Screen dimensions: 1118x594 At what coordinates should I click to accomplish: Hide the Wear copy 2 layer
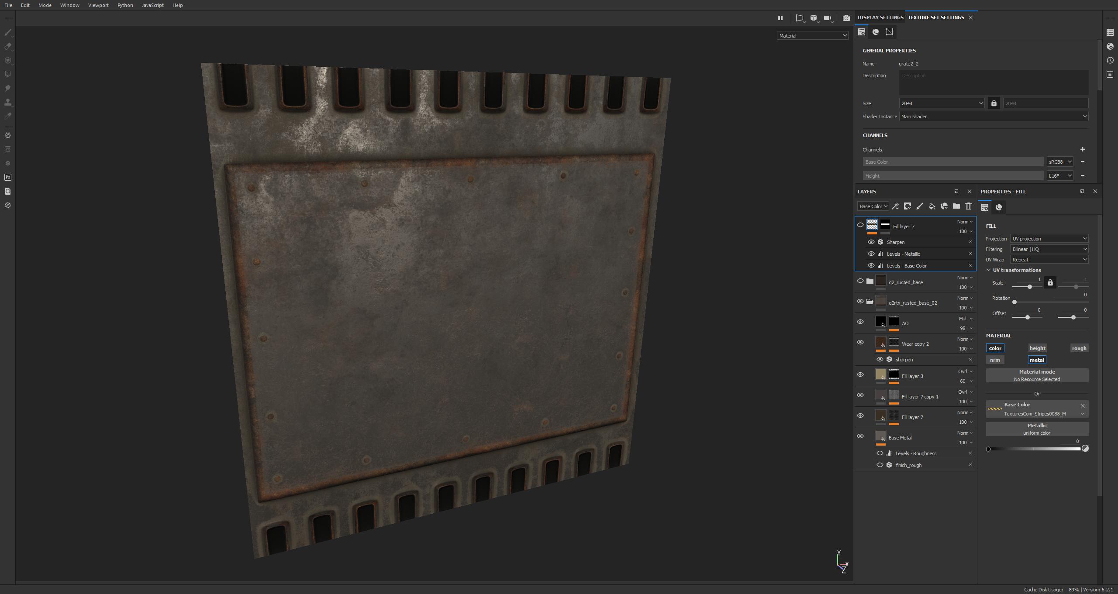(860, 343)
